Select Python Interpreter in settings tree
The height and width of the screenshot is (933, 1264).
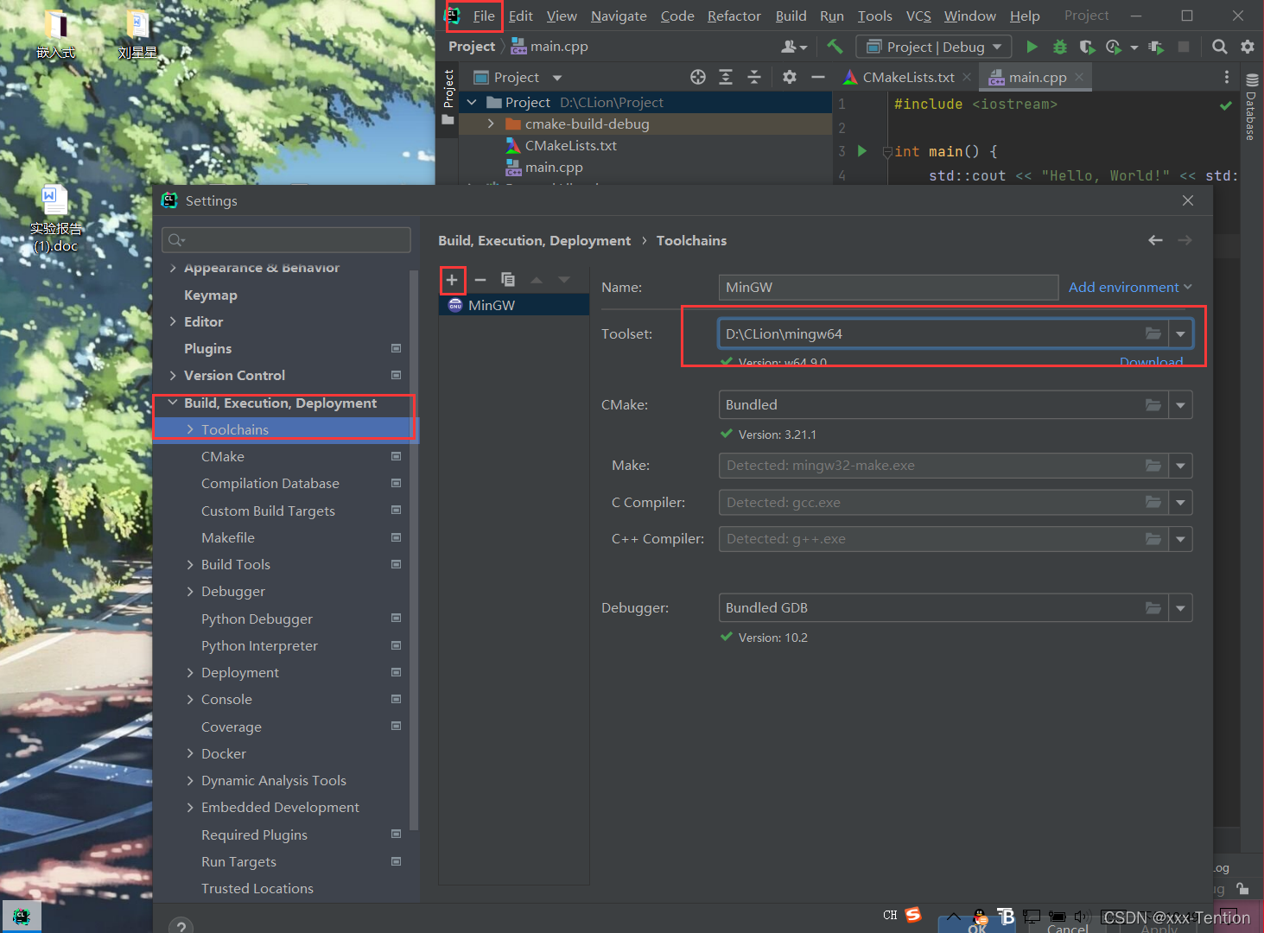[259, 646]
